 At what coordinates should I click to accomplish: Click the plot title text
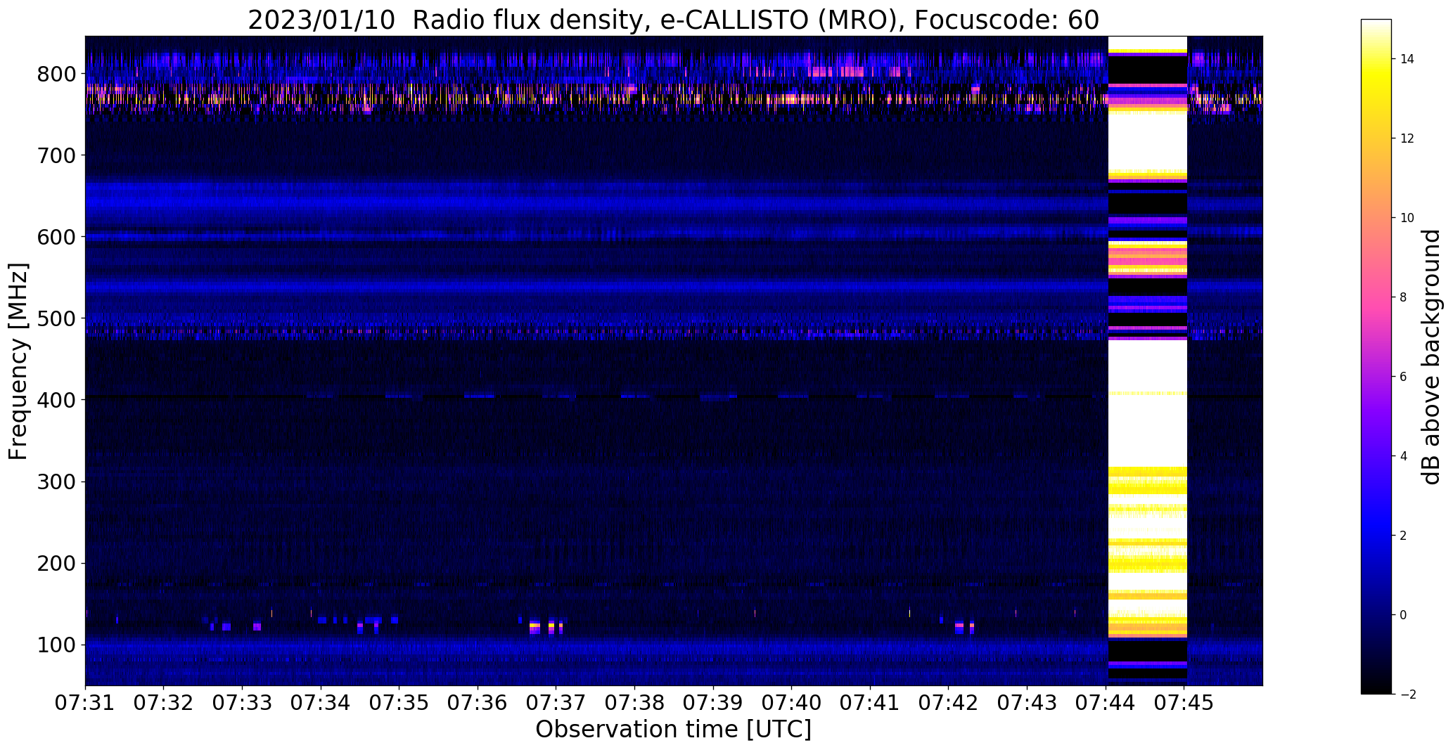(x=673, y=20)
